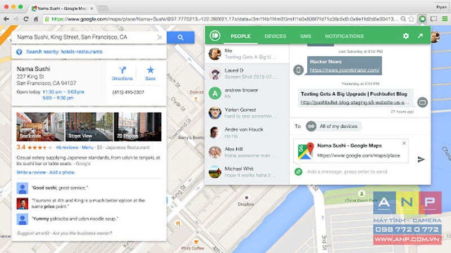
Task: Bookmark this page with the star icon
Action: [412, 19]
